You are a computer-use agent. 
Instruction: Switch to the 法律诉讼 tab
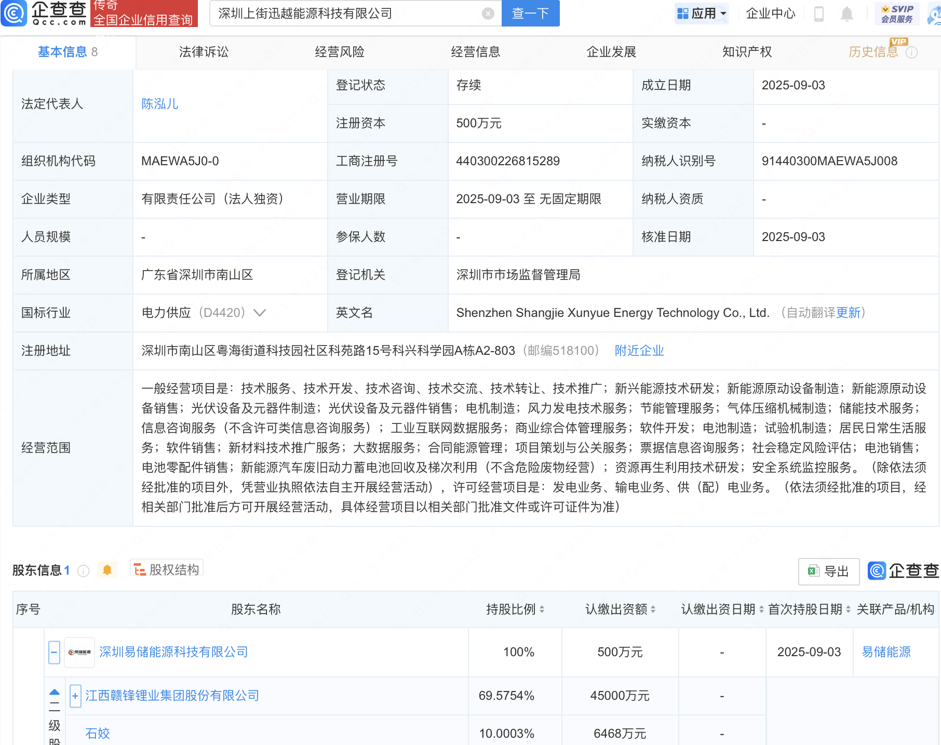click(204, 52)
